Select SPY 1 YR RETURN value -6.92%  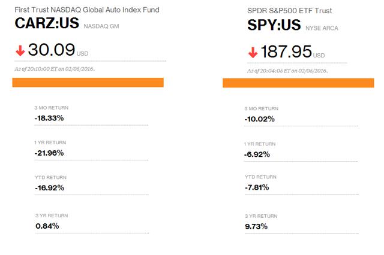[x=257, y=154]
